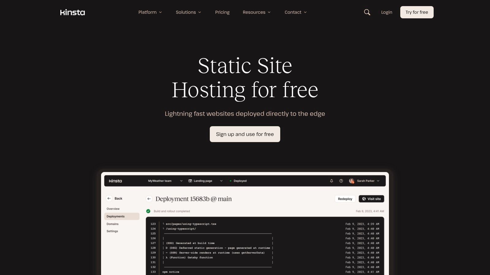Click the Sign up and use for free button
The height and width of the screenshot is (275, 490).
pyautogui.click(x=245, y=134)
